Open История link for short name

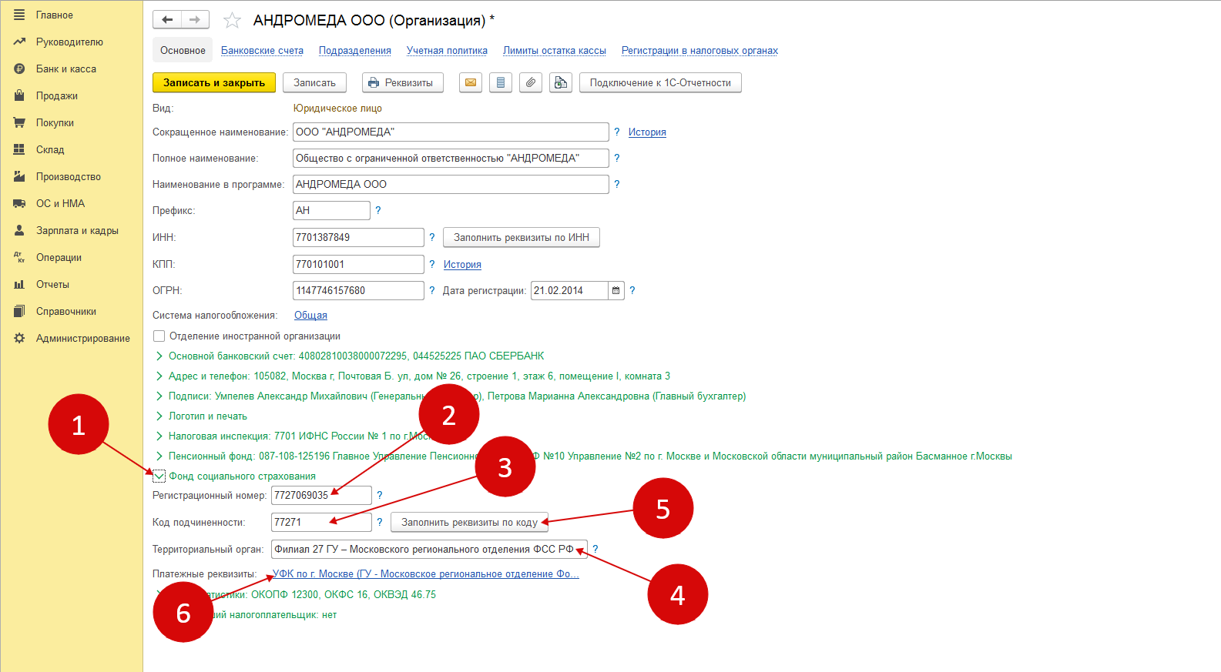coord(647,132)
